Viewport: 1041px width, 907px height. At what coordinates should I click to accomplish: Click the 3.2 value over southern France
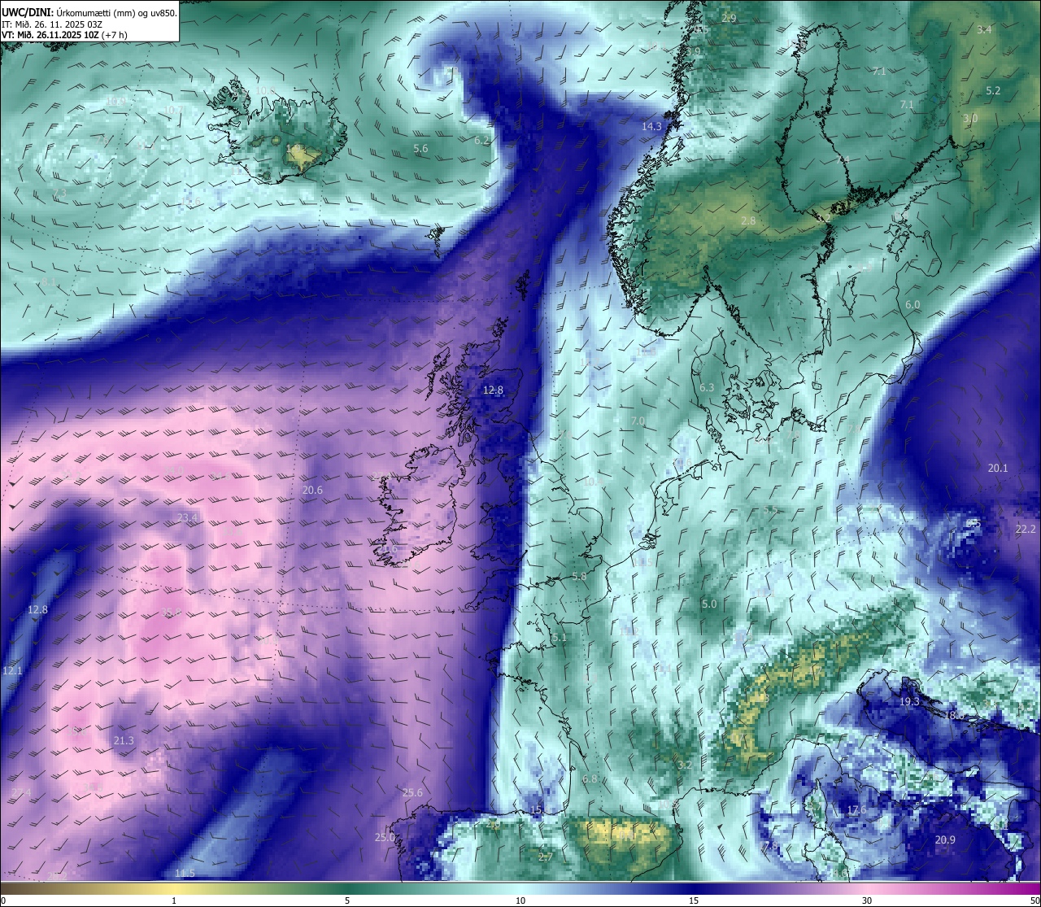click(x=684, y=765)
